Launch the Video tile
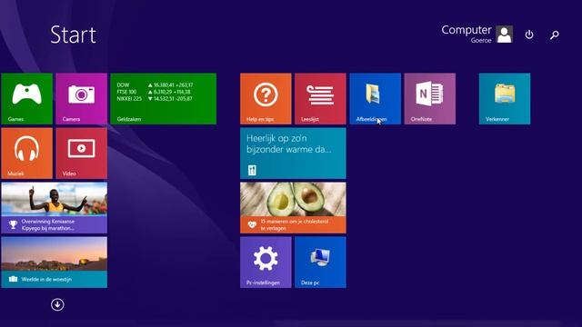582x327 pixels. 81,154
